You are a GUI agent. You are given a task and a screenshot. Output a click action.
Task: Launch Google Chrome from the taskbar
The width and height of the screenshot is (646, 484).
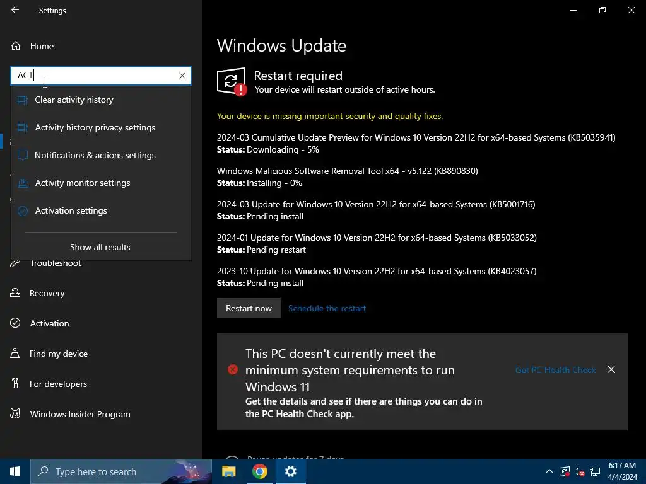coord(259,471)
